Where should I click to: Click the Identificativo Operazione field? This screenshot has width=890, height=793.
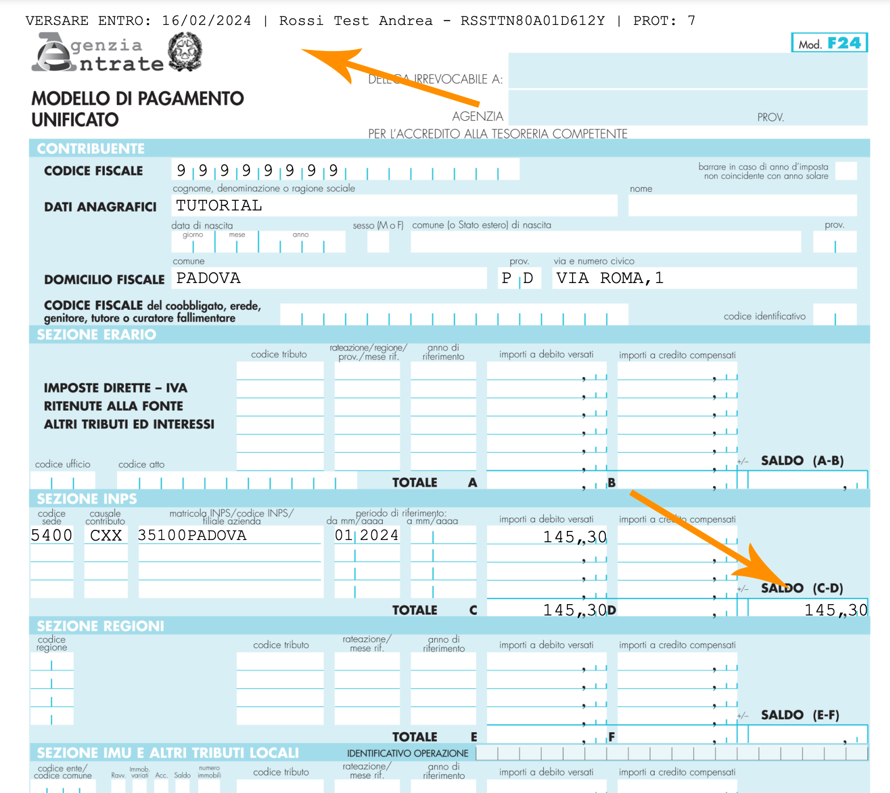(x=671, y=753)
